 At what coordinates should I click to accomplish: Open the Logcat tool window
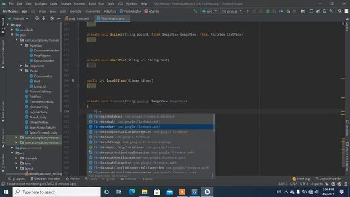pyautogui.click(x=16, y=179)
